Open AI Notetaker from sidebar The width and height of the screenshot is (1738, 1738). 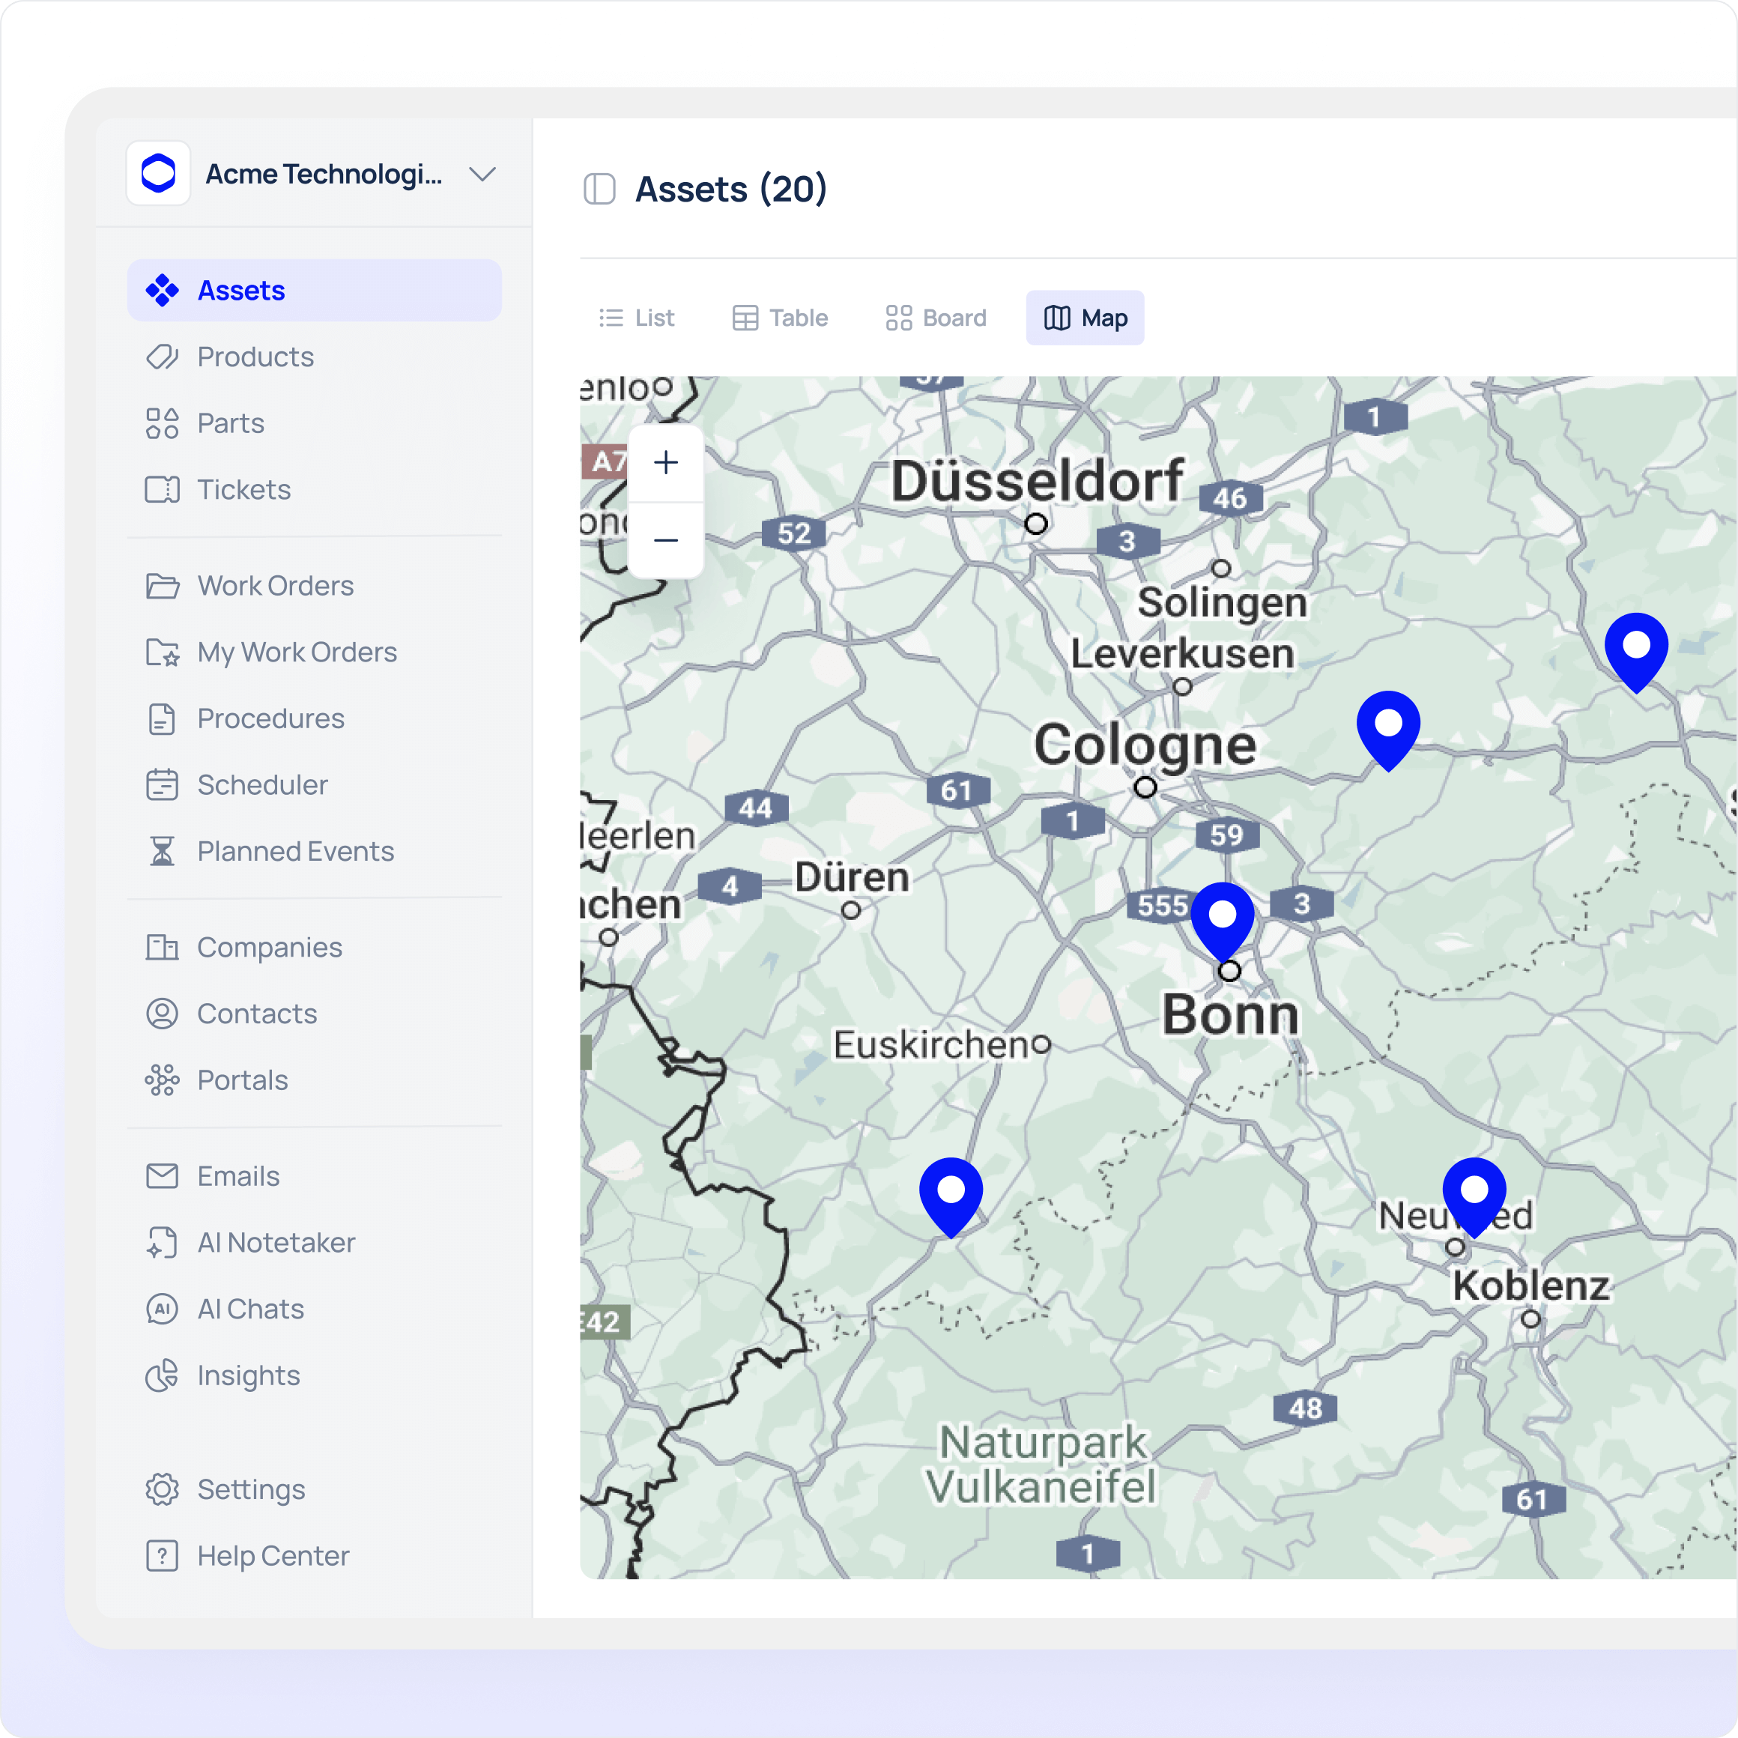[275, 1242]
